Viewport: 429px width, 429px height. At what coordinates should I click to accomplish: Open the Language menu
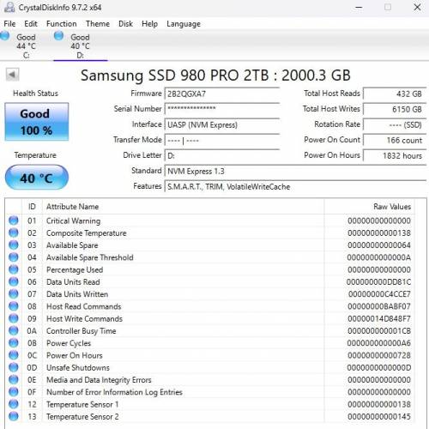pyautogui.click(x=184, y=24)
